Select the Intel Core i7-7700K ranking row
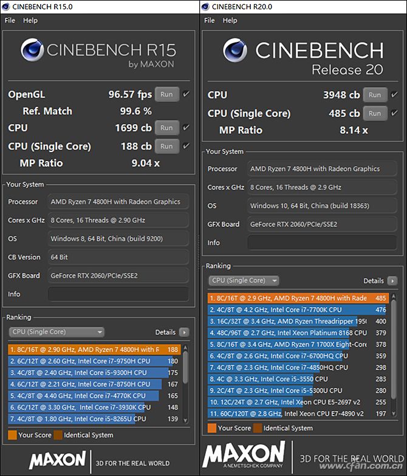This screenshot has width=407, height=476. coord(298,309)
